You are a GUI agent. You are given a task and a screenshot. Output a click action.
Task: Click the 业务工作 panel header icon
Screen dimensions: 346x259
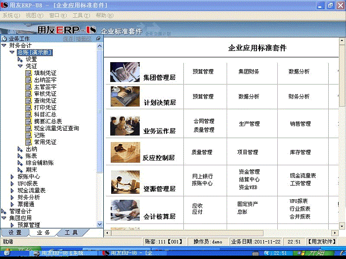(4, 39)
